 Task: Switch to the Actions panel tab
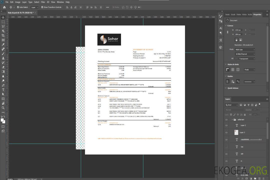coord(250,15)
